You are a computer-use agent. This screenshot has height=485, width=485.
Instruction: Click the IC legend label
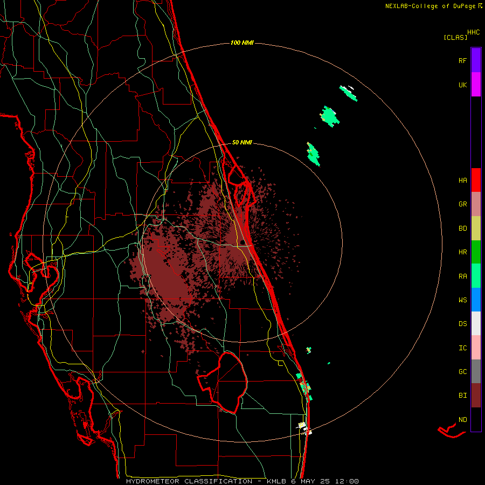(463, 348)
